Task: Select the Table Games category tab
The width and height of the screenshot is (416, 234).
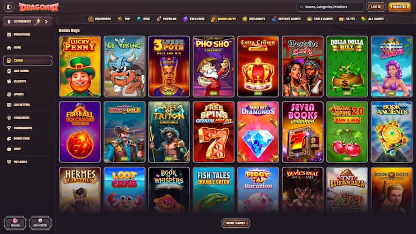Action: click(320, 19)
